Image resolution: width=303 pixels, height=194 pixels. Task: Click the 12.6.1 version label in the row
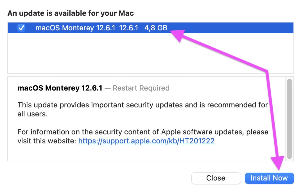click(x=128, y=28)
